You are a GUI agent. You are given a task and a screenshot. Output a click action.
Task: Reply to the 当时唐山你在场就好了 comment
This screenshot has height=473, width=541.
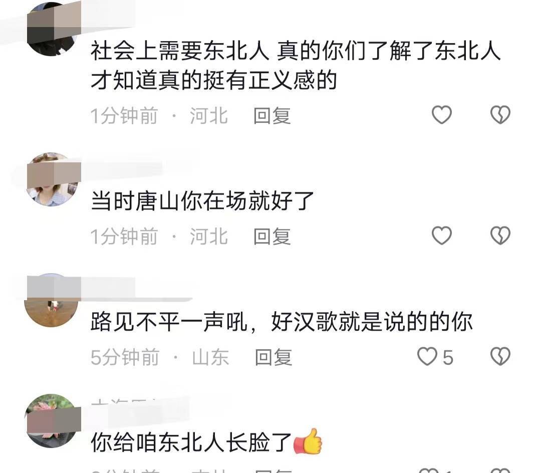point(272,237)
